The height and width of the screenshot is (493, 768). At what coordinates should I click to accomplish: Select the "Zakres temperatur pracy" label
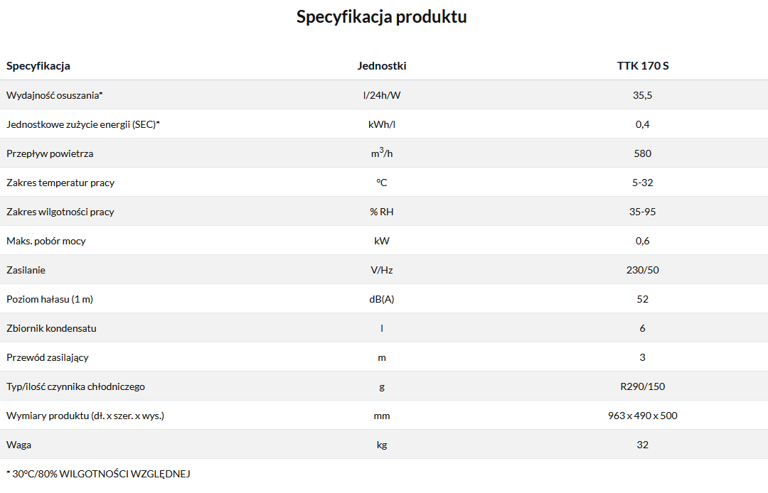[60, 183]
